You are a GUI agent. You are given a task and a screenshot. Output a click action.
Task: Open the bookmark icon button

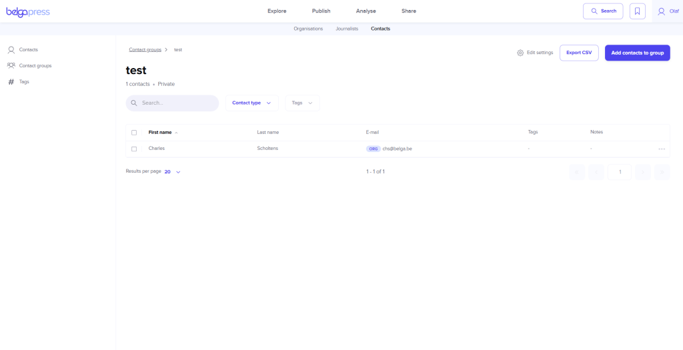click(x=637, y=11)
